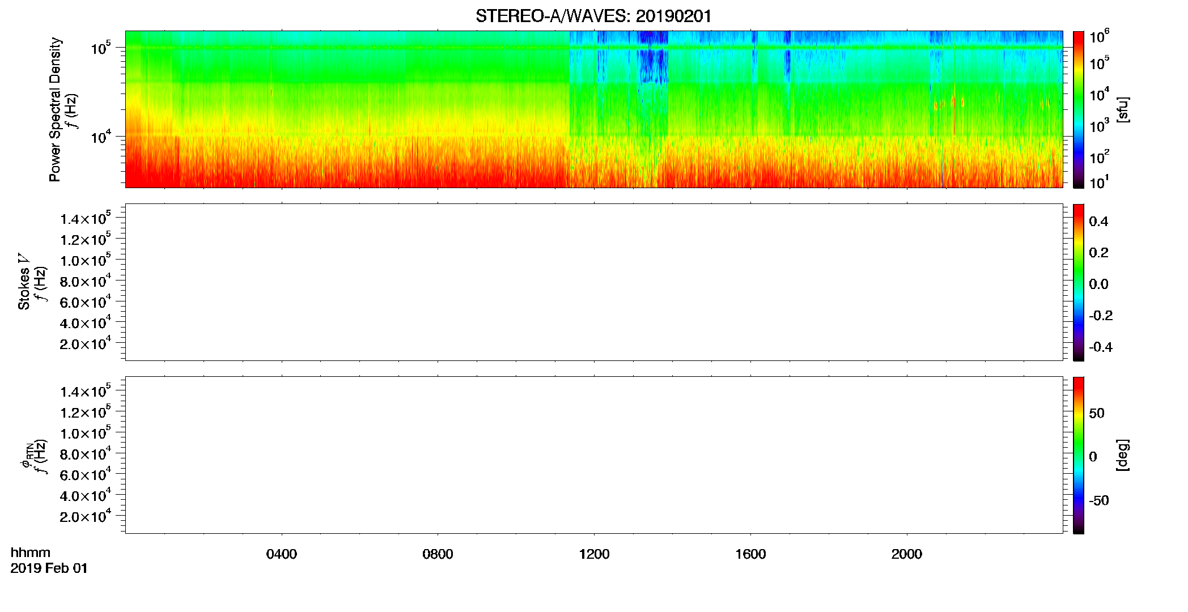
Task: Click the empty Stokes V plot panel
Action: pos(594,282)
